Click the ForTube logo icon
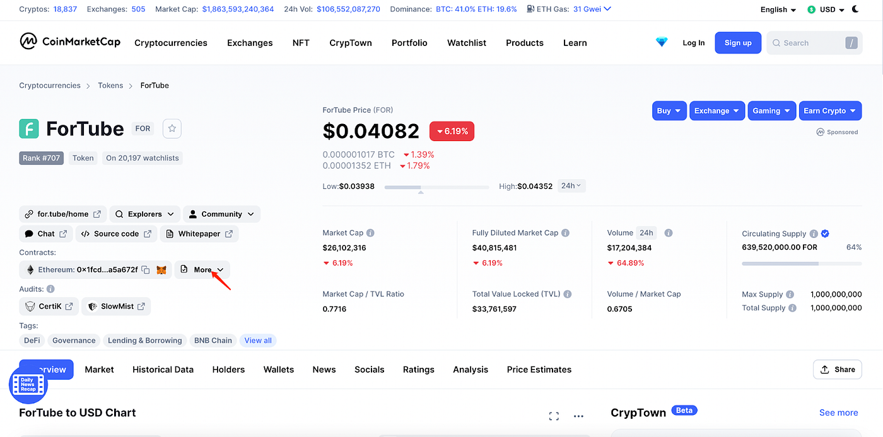Screen dimensions: 883x437 (29, 128)
